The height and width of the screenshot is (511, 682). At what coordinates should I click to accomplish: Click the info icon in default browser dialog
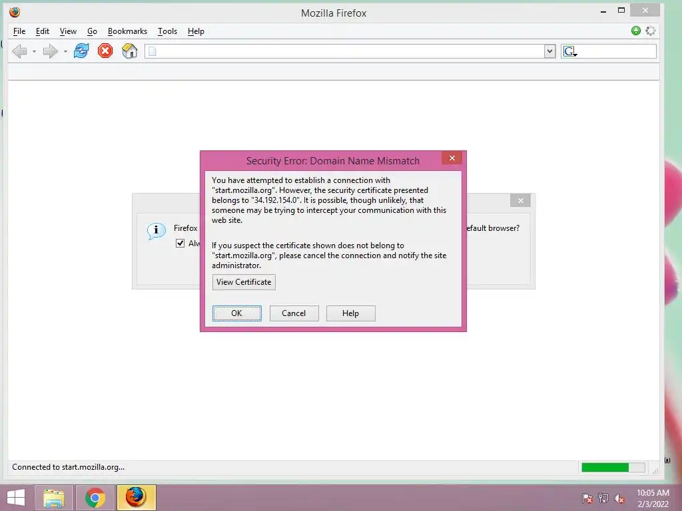[156, 231]
